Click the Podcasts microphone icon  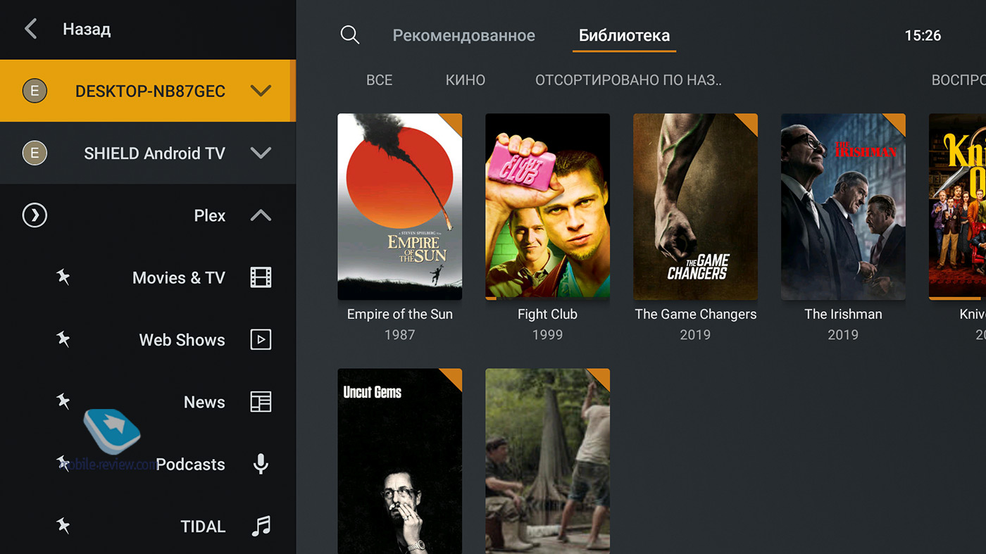click(x=261, y=464)
